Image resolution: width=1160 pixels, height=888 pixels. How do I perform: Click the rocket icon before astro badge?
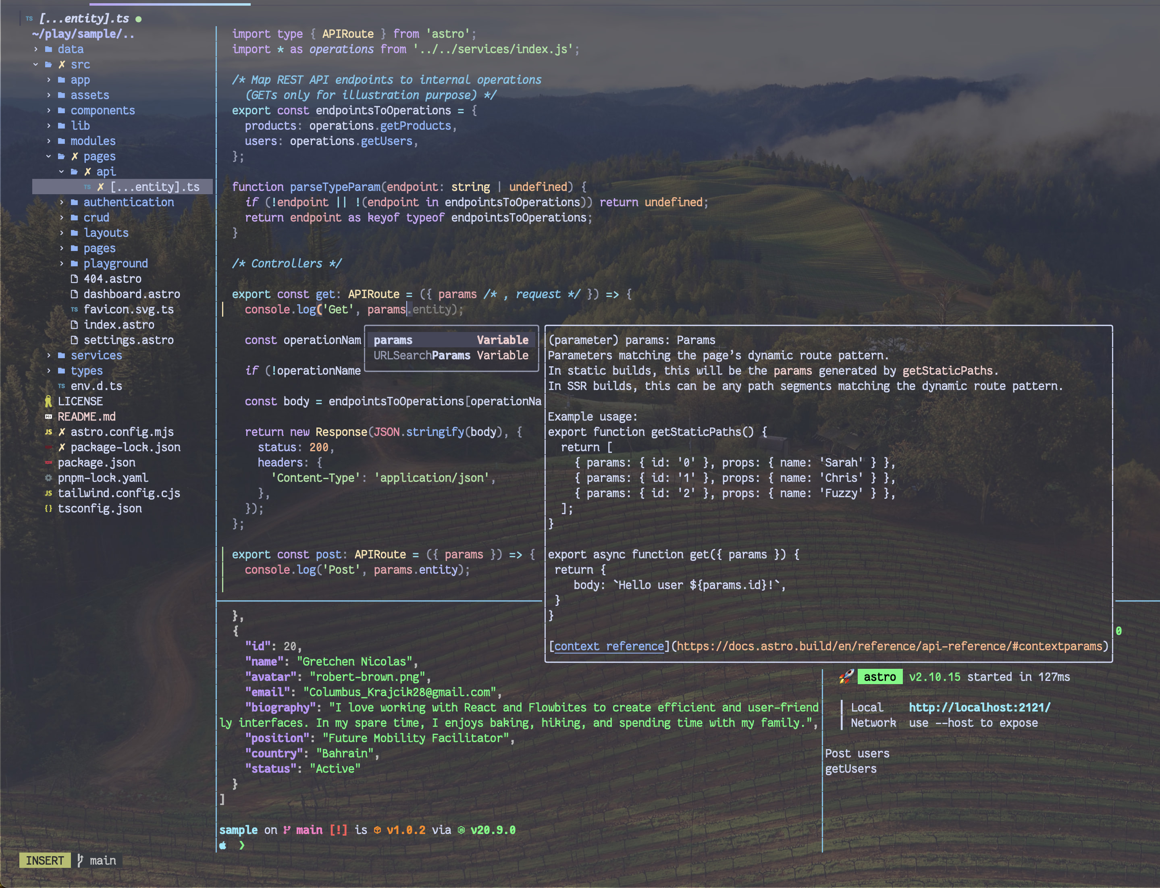846,676
